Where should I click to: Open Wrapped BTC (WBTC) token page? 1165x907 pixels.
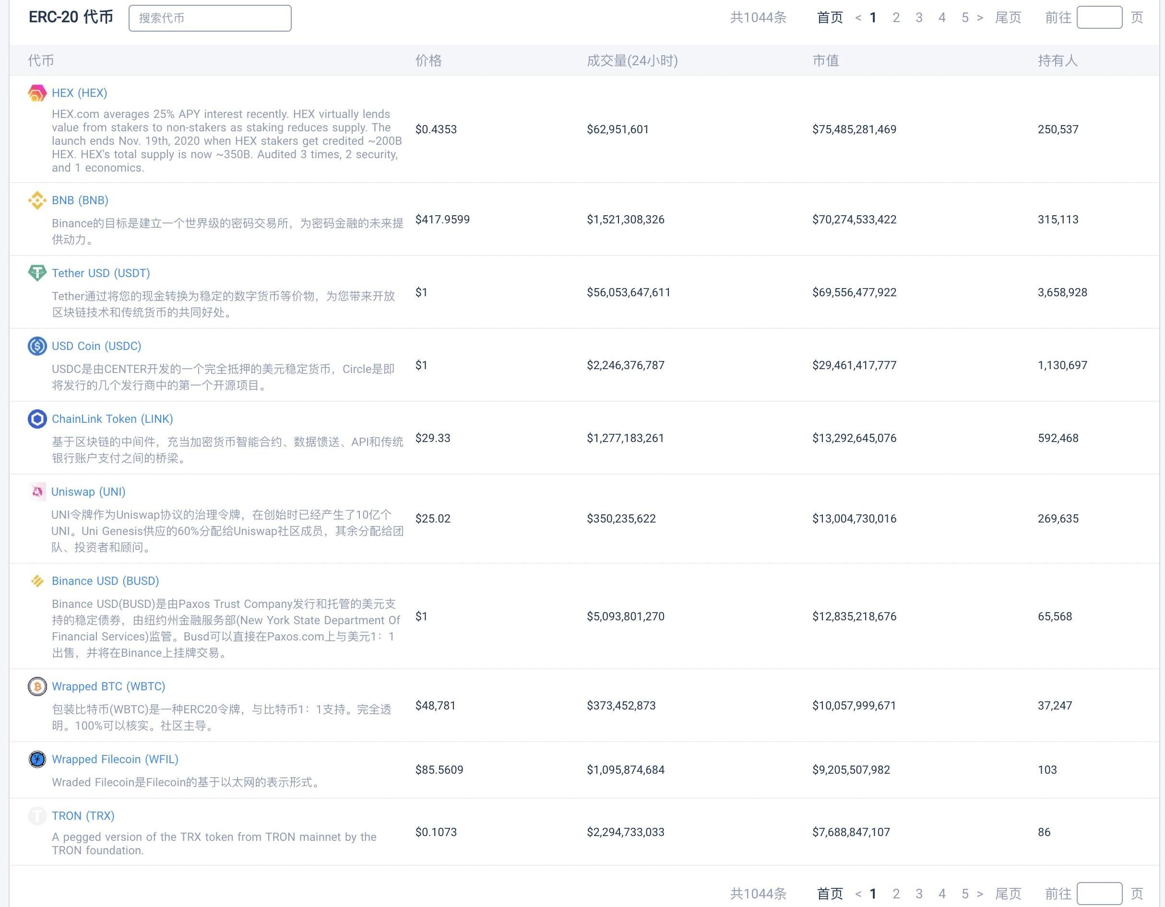108,686
